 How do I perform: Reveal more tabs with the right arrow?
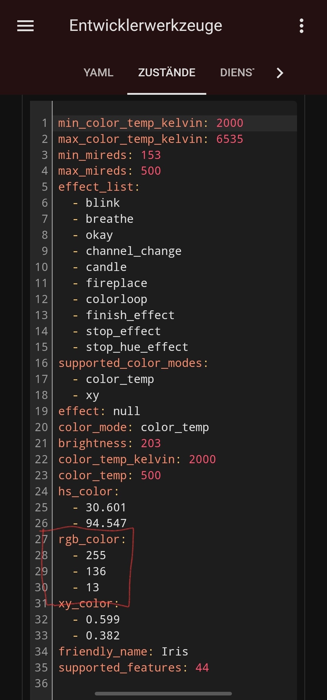[x=280, y=73]
